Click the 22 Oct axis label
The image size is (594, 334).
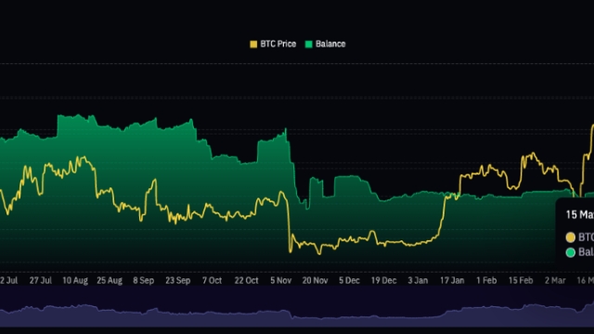[246, 280]
